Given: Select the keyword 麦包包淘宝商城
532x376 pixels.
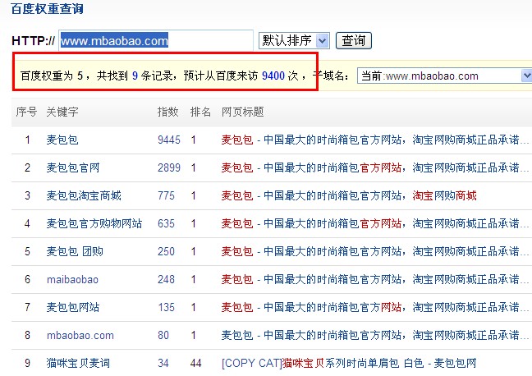Looking at the screenshot, I should [x=84, y=195].
